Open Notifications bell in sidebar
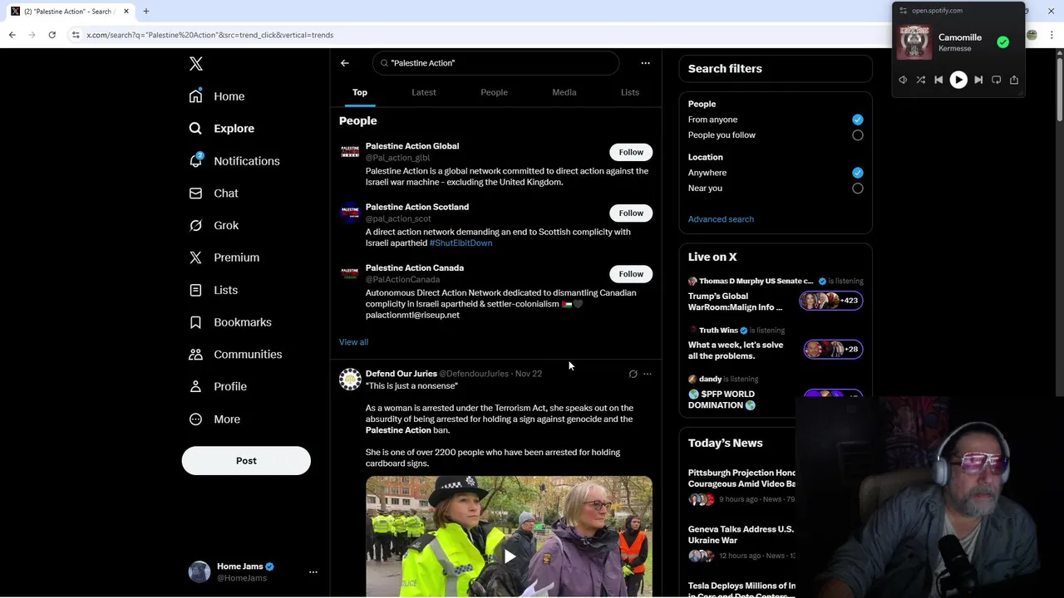This screenshot has width=1064, height=598. point(234,161)
